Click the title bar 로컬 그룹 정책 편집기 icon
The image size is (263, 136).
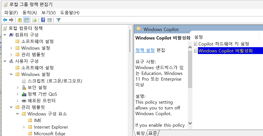pos(6,4)
